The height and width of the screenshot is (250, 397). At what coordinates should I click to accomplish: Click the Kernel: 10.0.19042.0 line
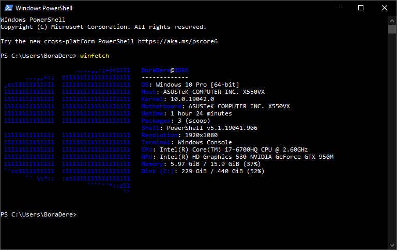pos(177,99)
